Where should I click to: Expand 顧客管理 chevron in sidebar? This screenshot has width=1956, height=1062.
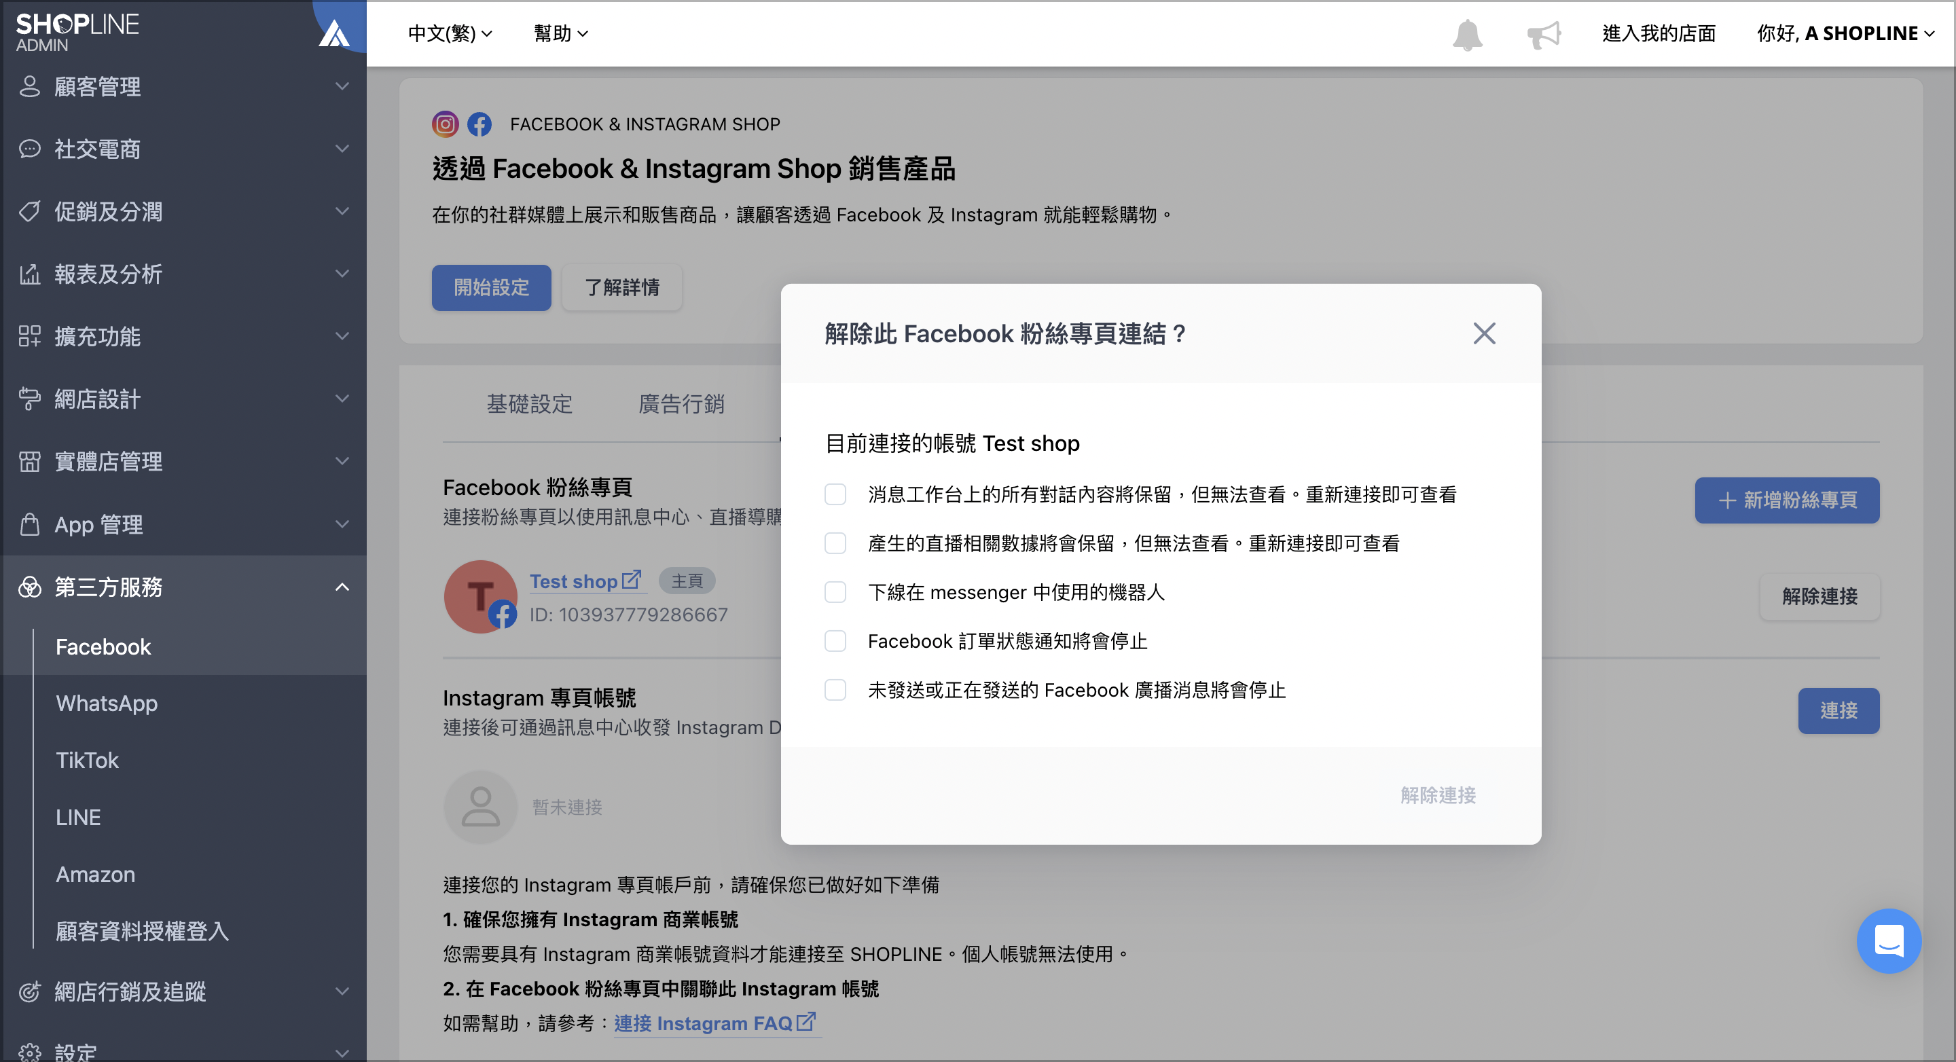click(x=342, y=86)
